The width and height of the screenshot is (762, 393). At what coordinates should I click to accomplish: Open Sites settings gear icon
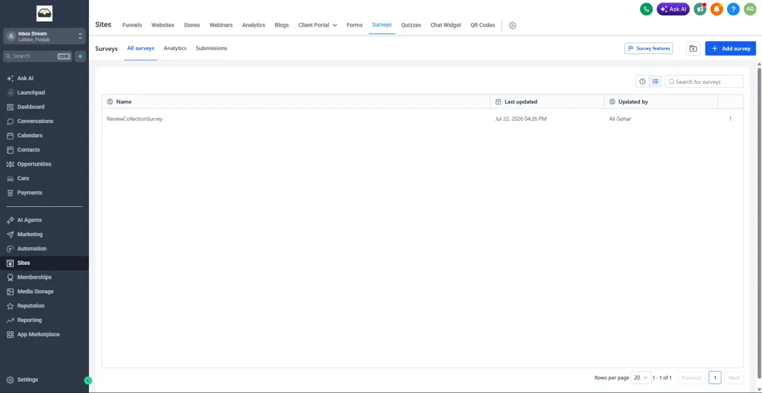click(x=512, y=25)
